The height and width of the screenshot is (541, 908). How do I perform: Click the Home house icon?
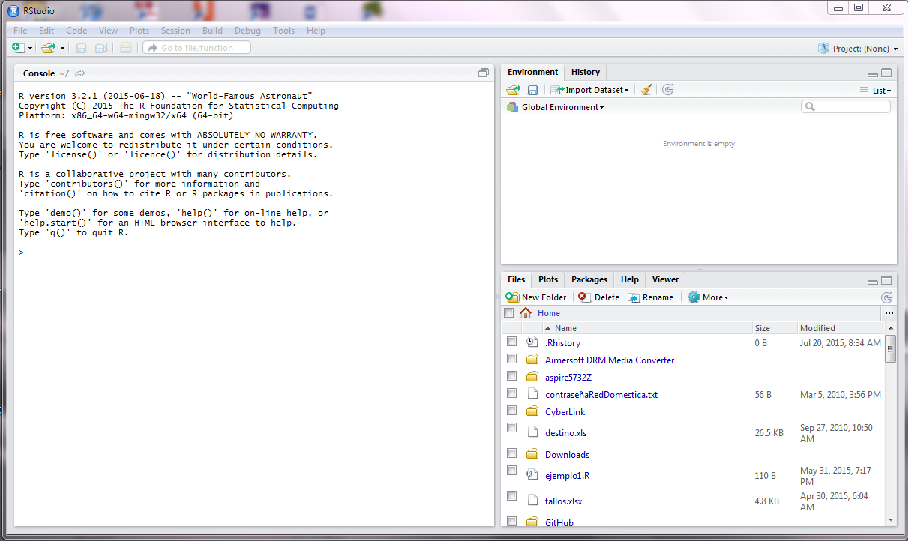point(526,313)
